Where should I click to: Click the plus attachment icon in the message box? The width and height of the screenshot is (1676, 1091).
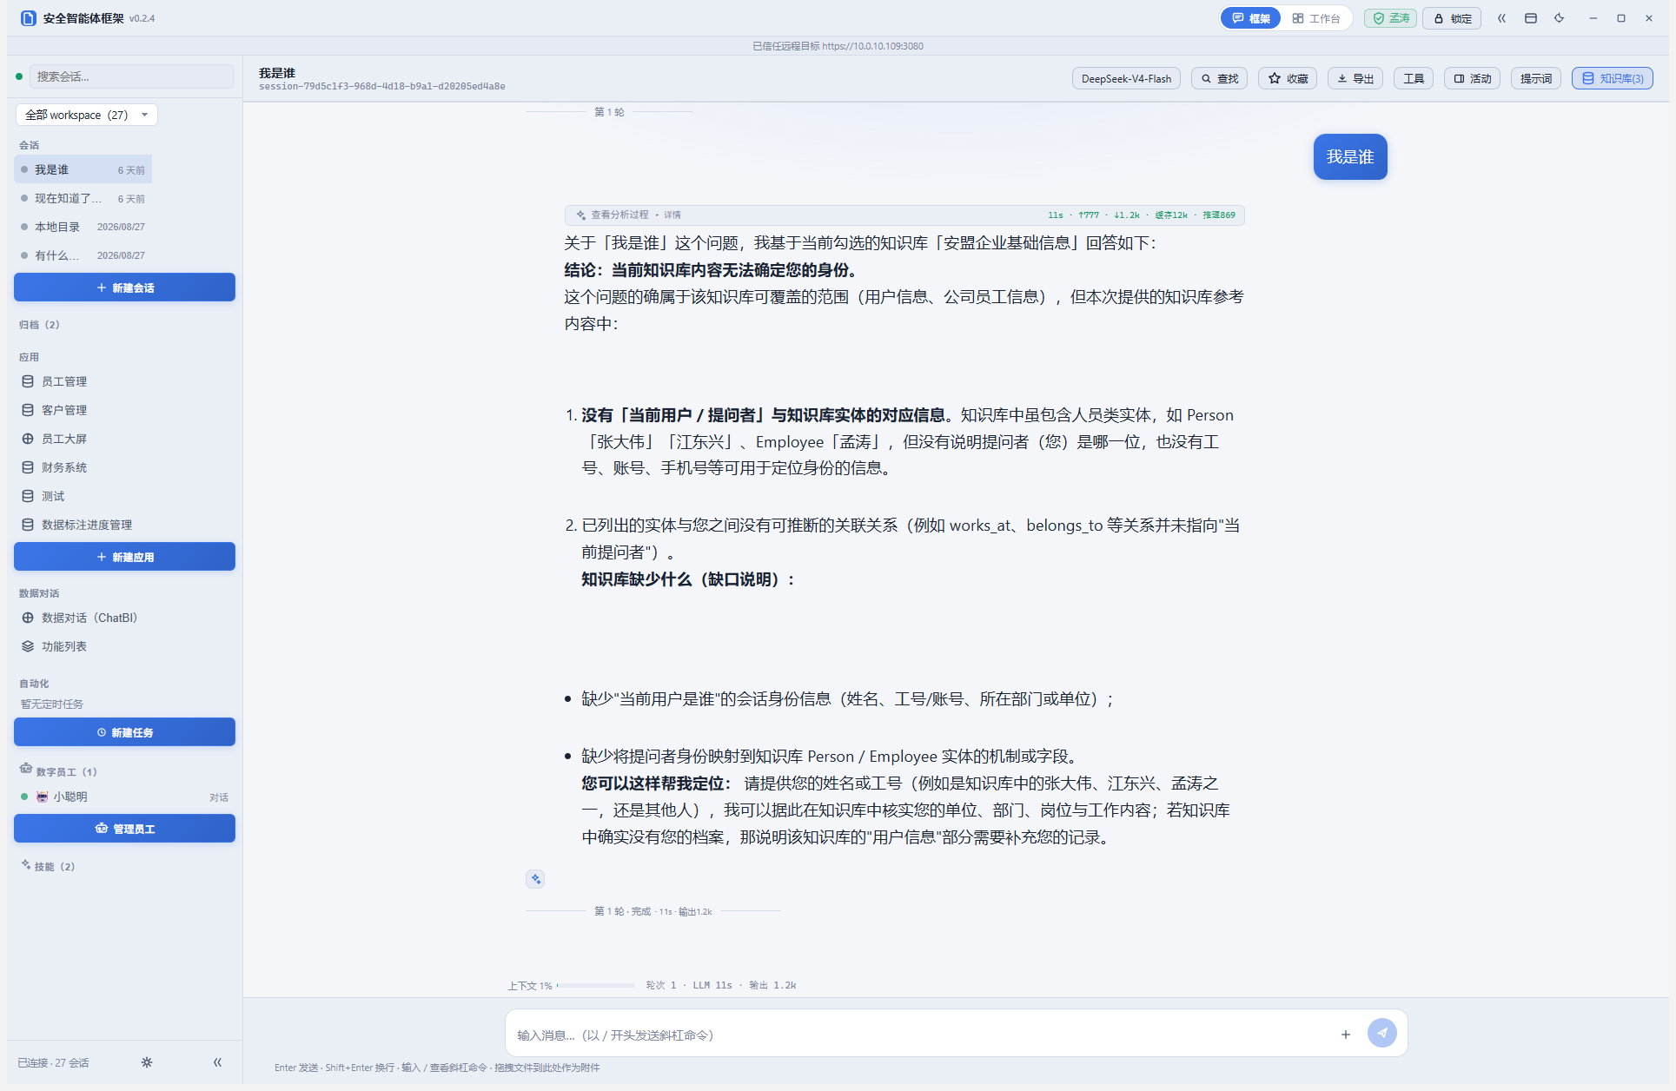tap(1346, 1035)
